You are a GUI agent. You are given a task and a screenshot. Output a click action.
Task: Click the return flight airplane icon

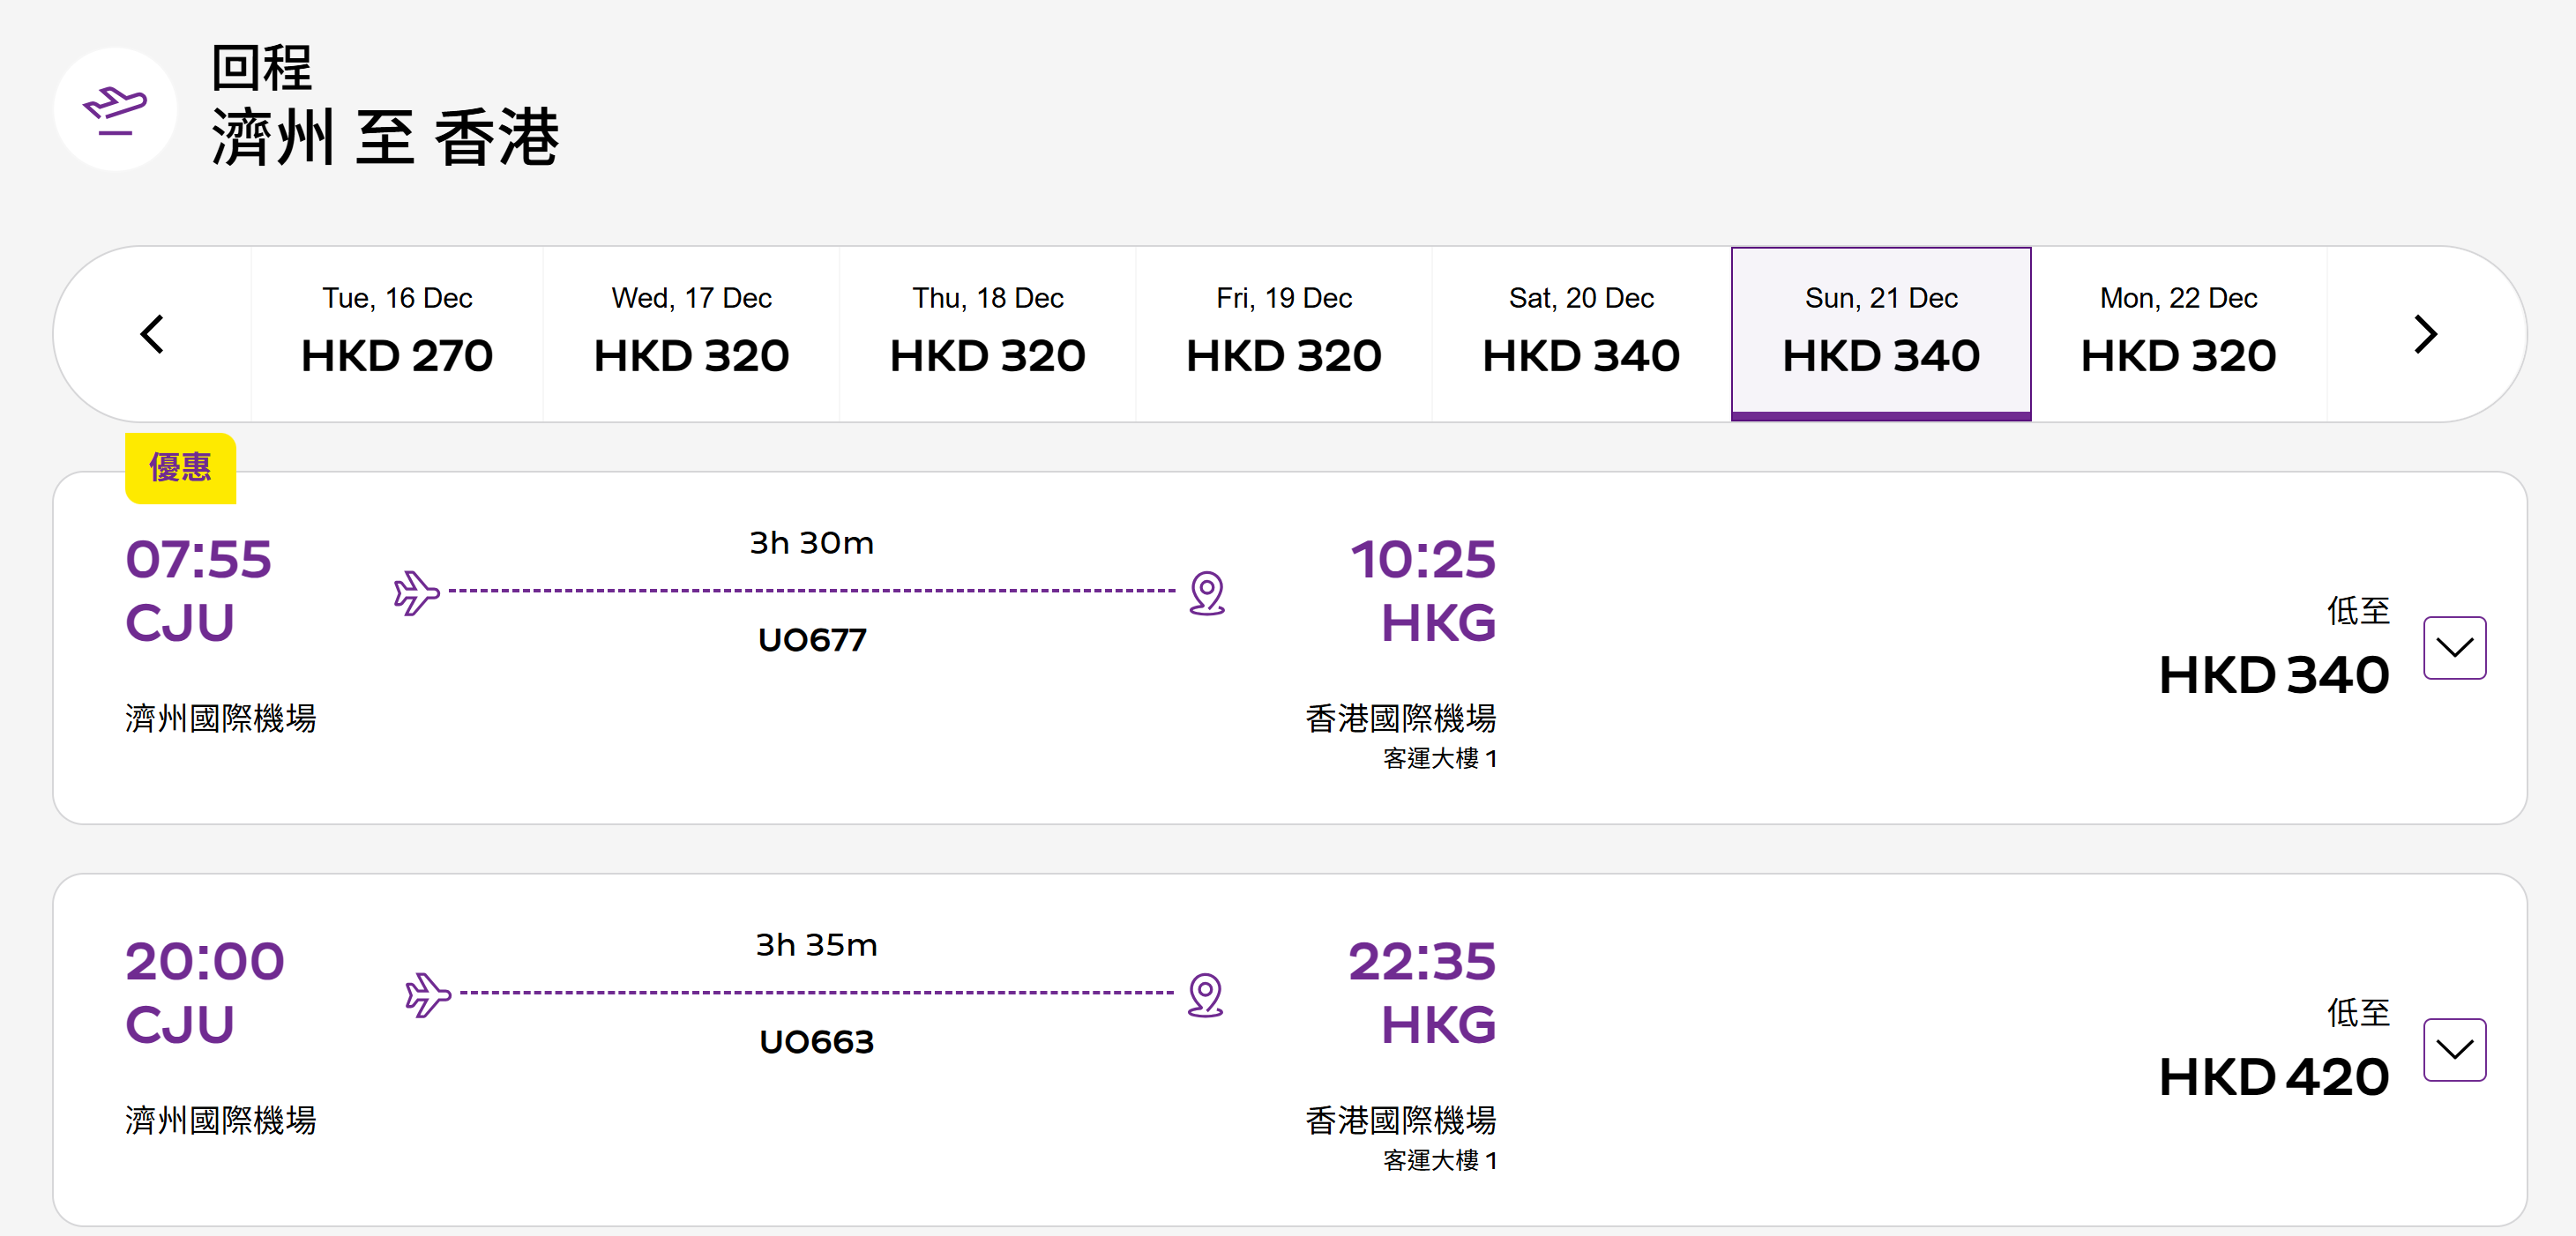pos(115,109)
